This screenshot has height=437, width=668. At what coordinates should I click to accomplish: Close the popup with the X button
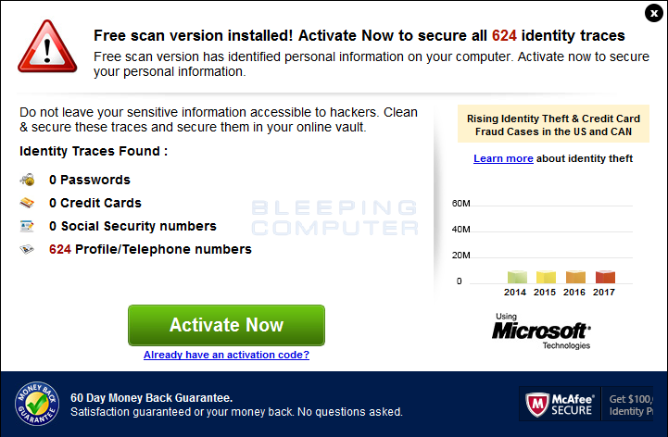[653, 13]
